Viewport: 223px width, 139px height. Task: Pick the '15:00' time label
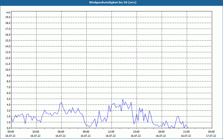click(136, 132)
